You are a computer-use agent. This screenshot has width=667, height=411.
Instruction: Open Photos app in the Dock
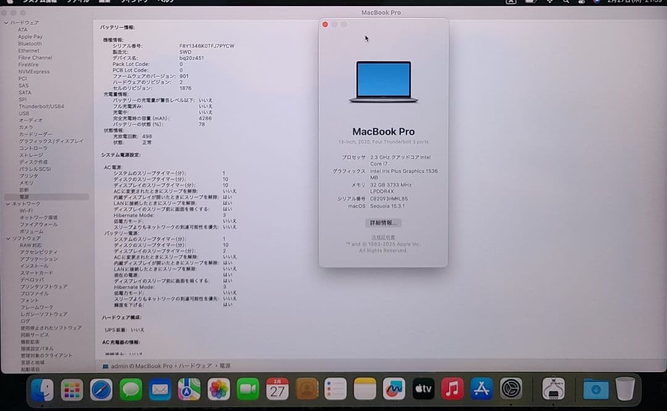tap(219, 389)
